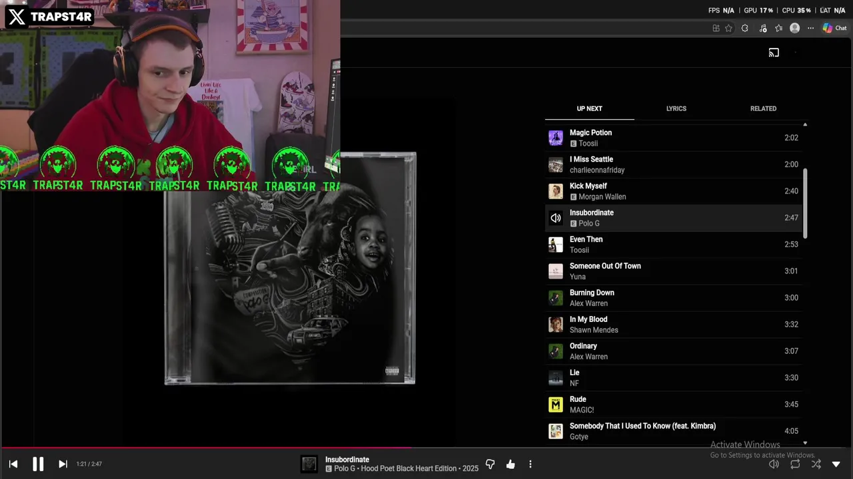Play Kick Myself by Morgan Wallen
The image size is (853, 479).
pyautogui.click(x=673, y=191)
